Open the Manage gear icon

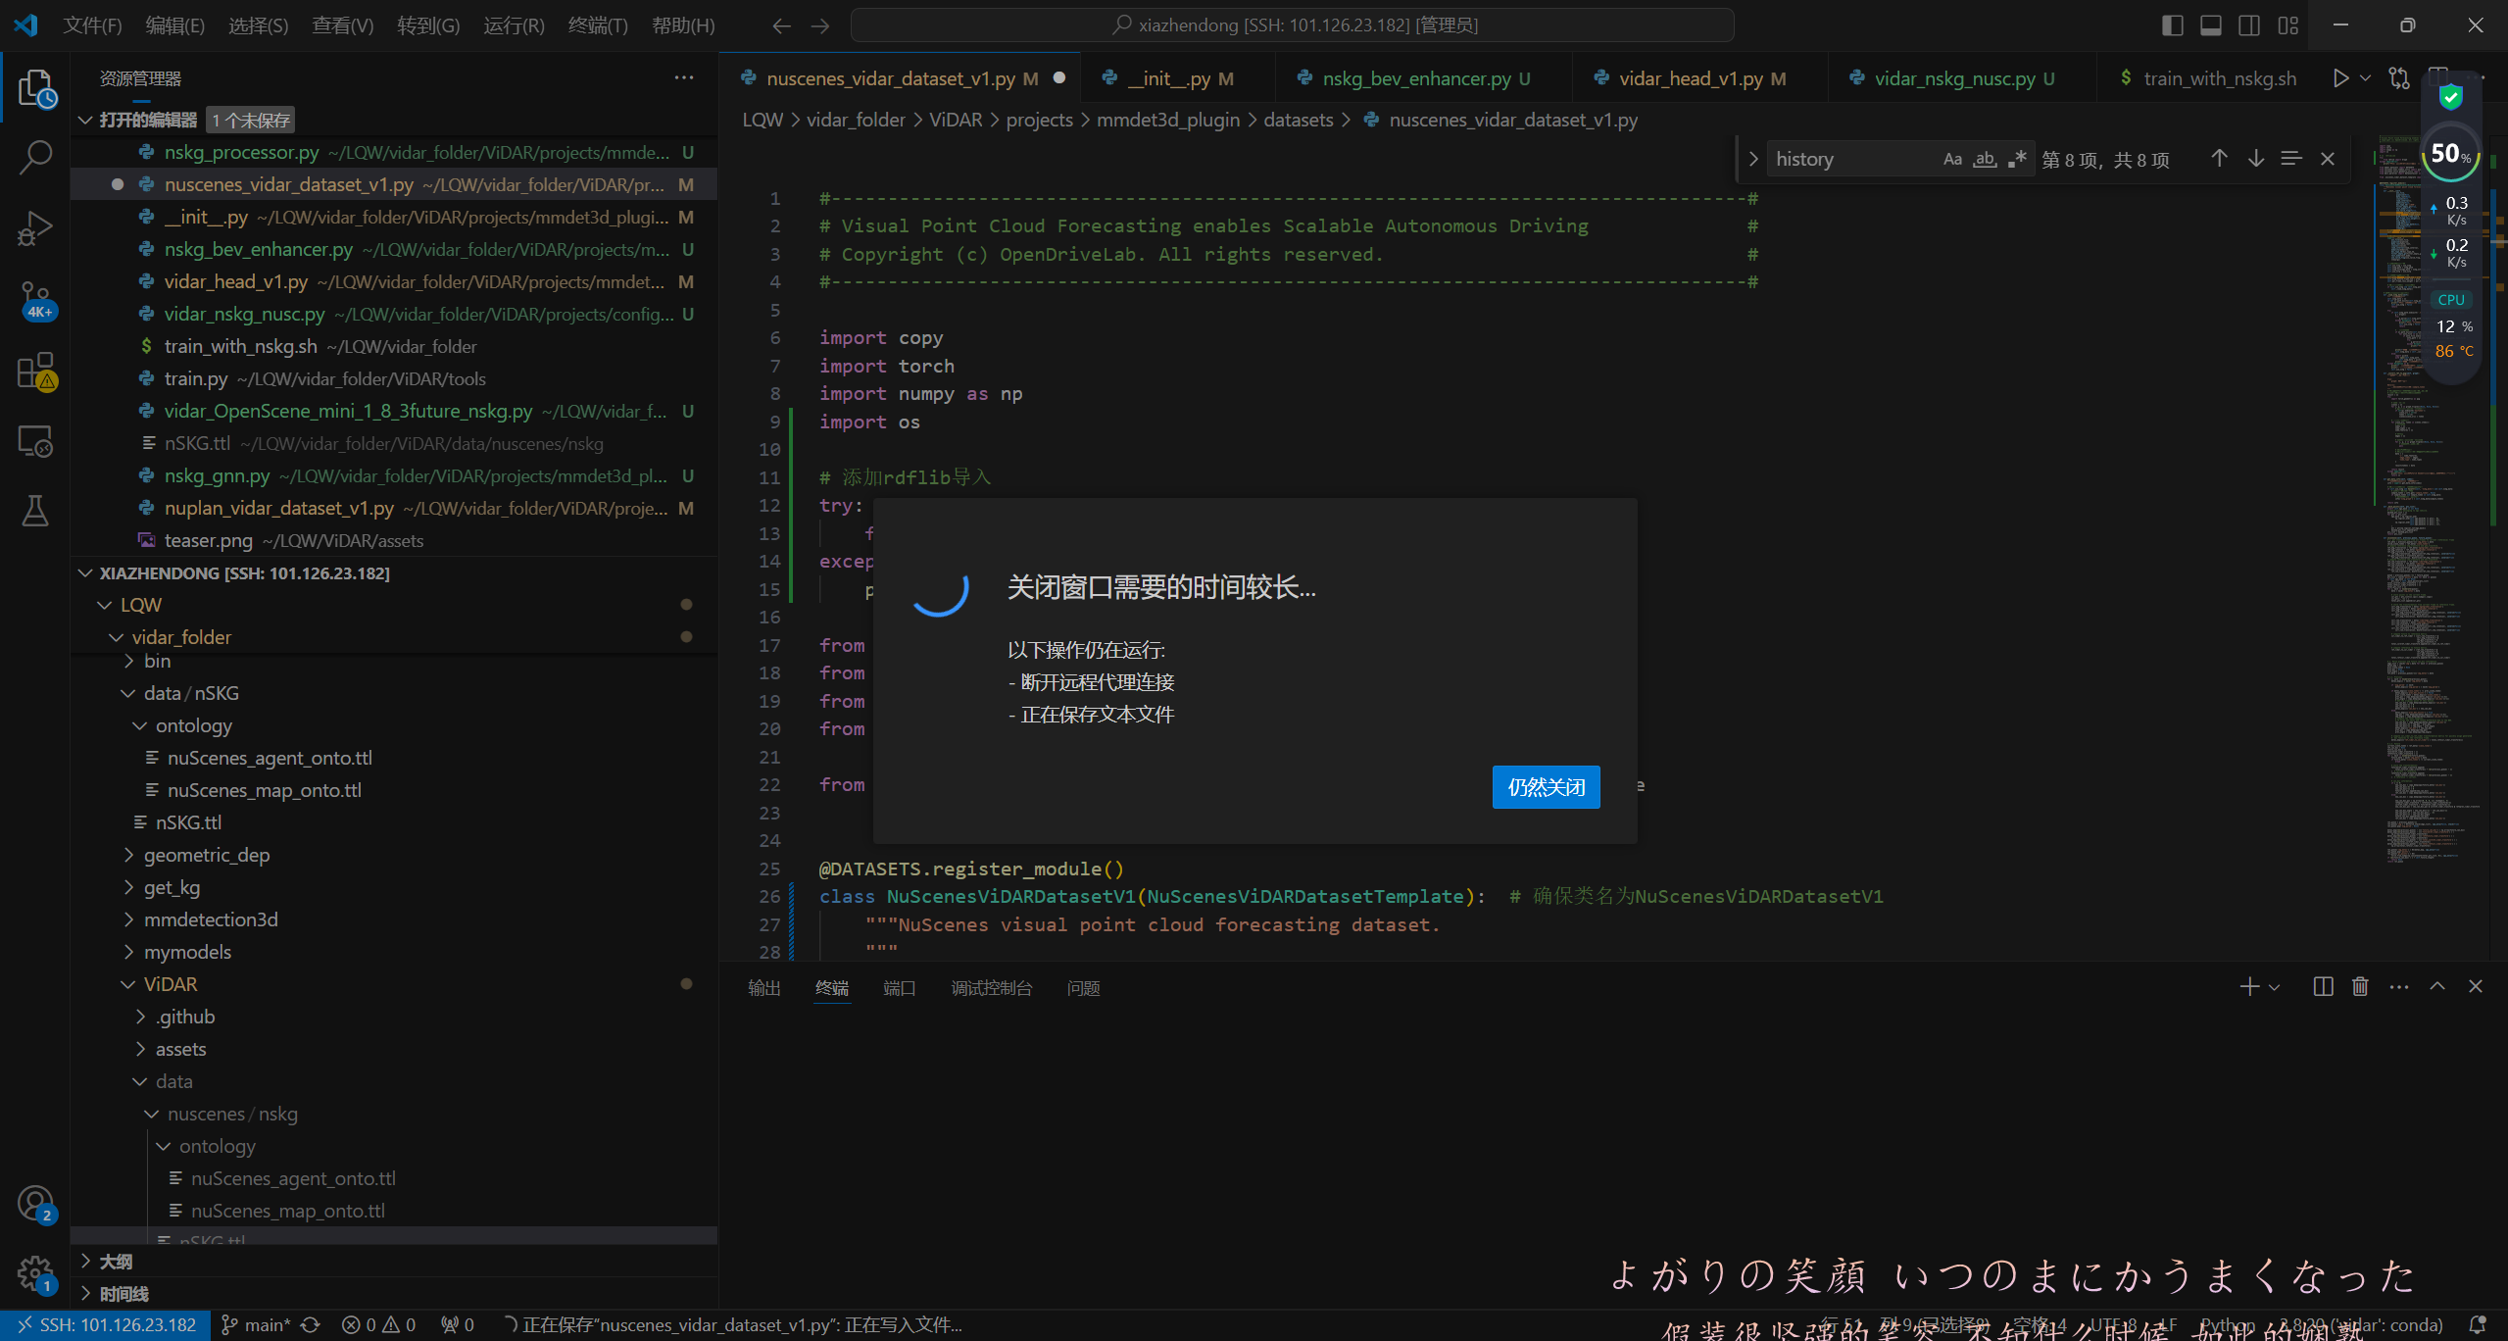pos(36,1274)
